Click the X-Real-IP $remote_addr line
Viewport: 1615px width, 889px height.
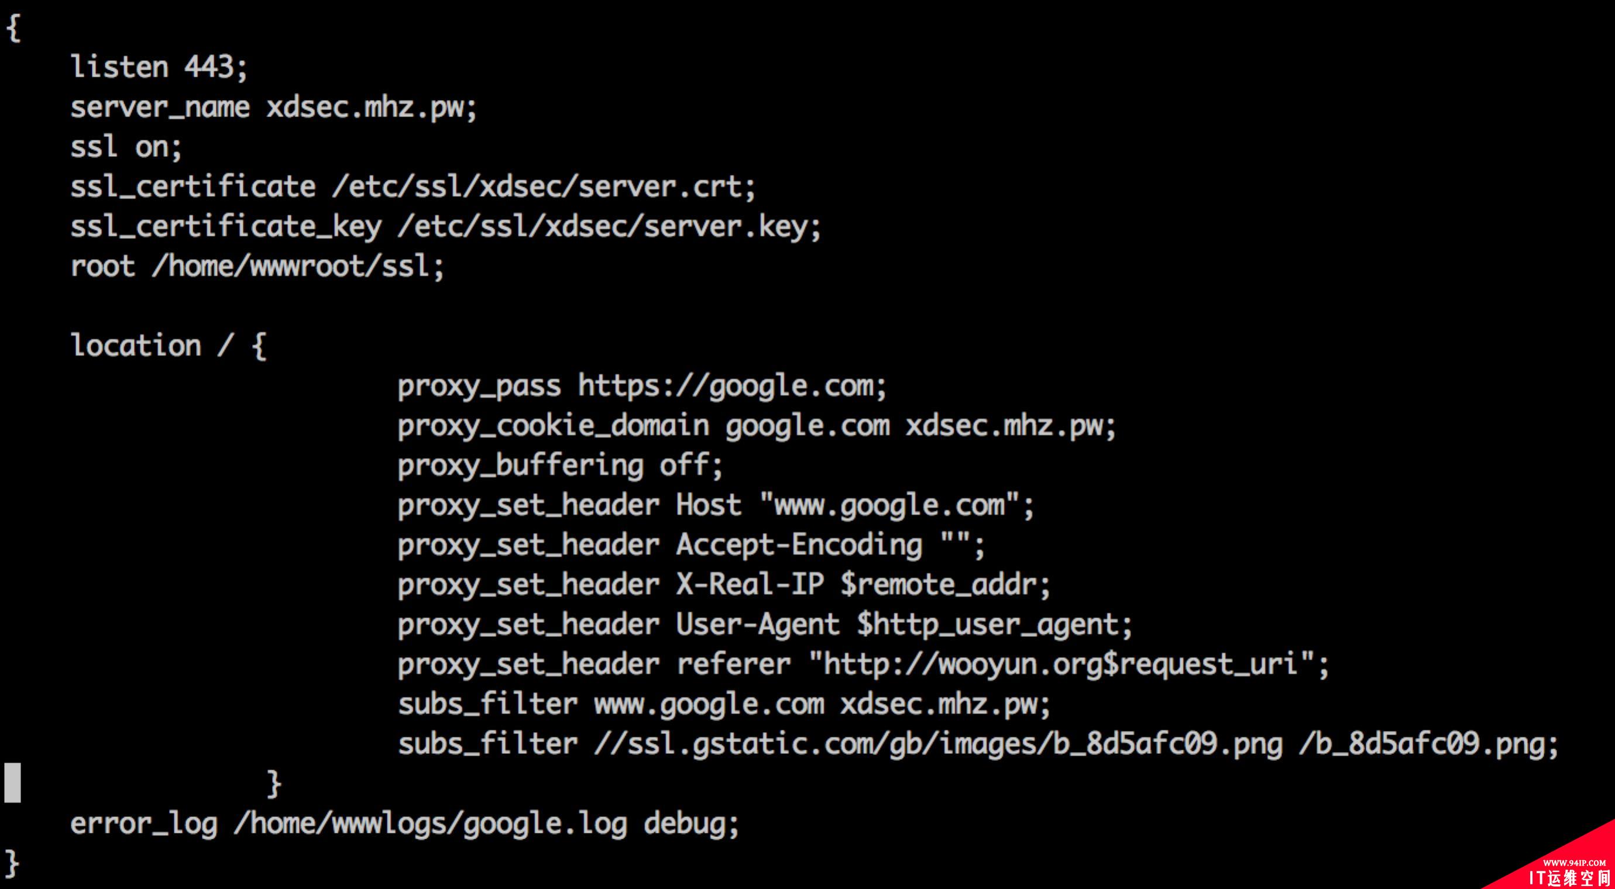[x=724, y=584]
